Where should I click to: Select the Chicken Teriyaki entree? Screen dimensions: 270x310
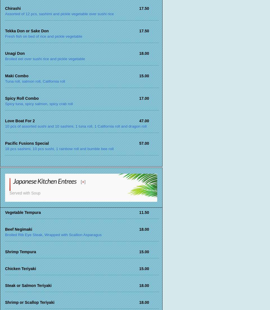21,269
